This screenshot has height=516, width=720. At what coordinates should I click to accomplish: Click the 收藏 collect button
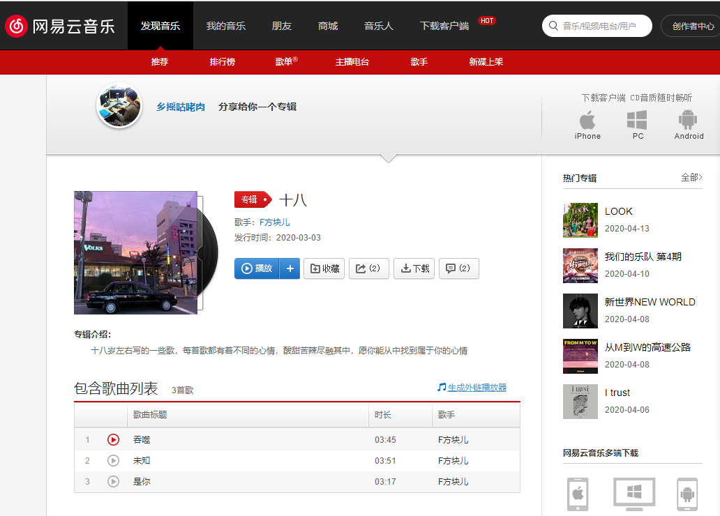[324, 268]
